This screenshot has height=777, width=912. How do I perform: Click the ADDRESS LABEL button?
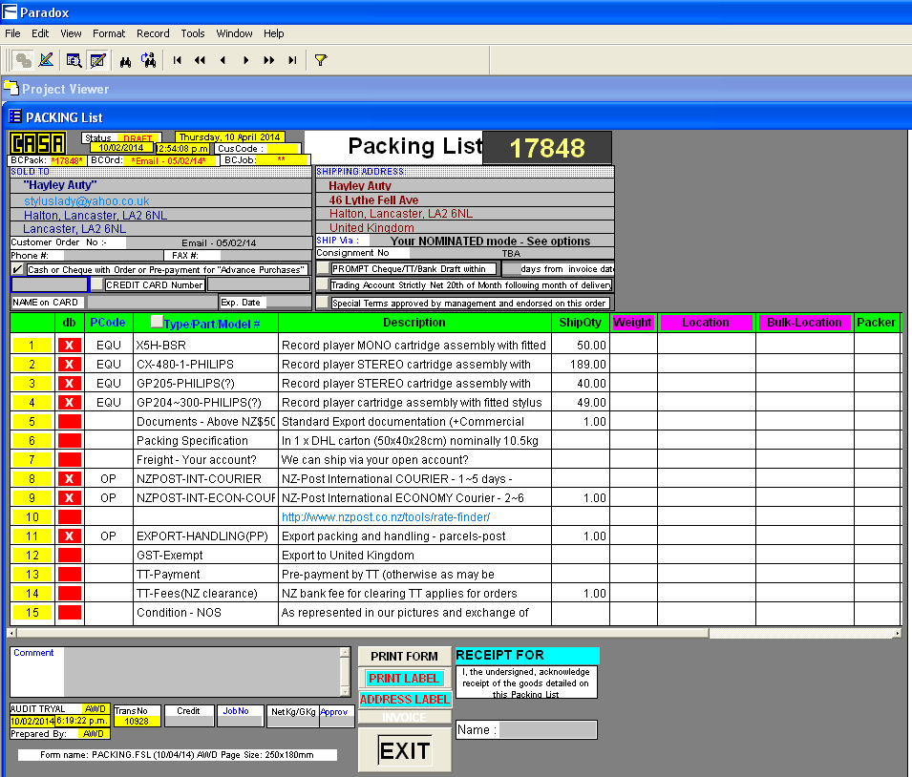(x=404, y=699)
